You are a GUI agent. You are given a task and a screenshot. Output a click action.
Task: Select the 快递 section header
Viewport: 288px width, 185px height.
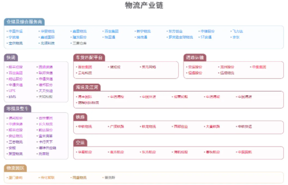12,58
